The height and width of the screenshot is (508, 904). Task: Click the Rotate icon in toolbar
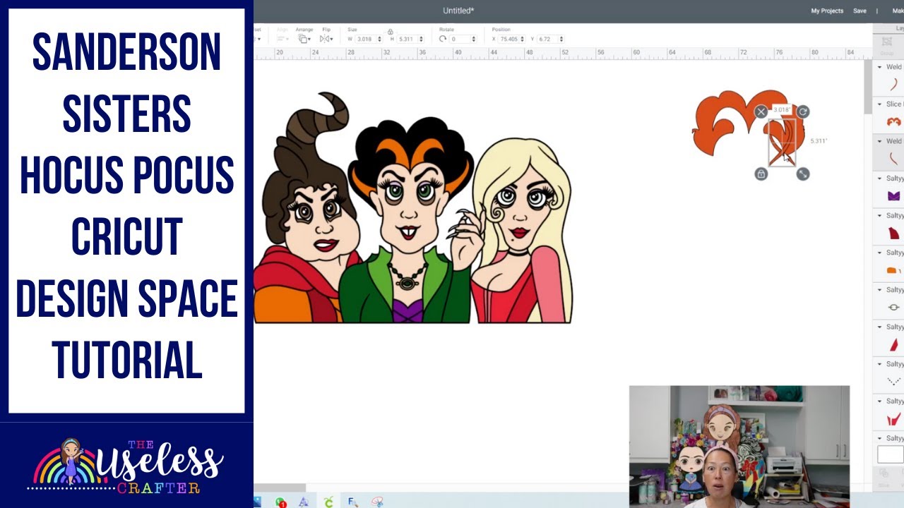point(443,40)
